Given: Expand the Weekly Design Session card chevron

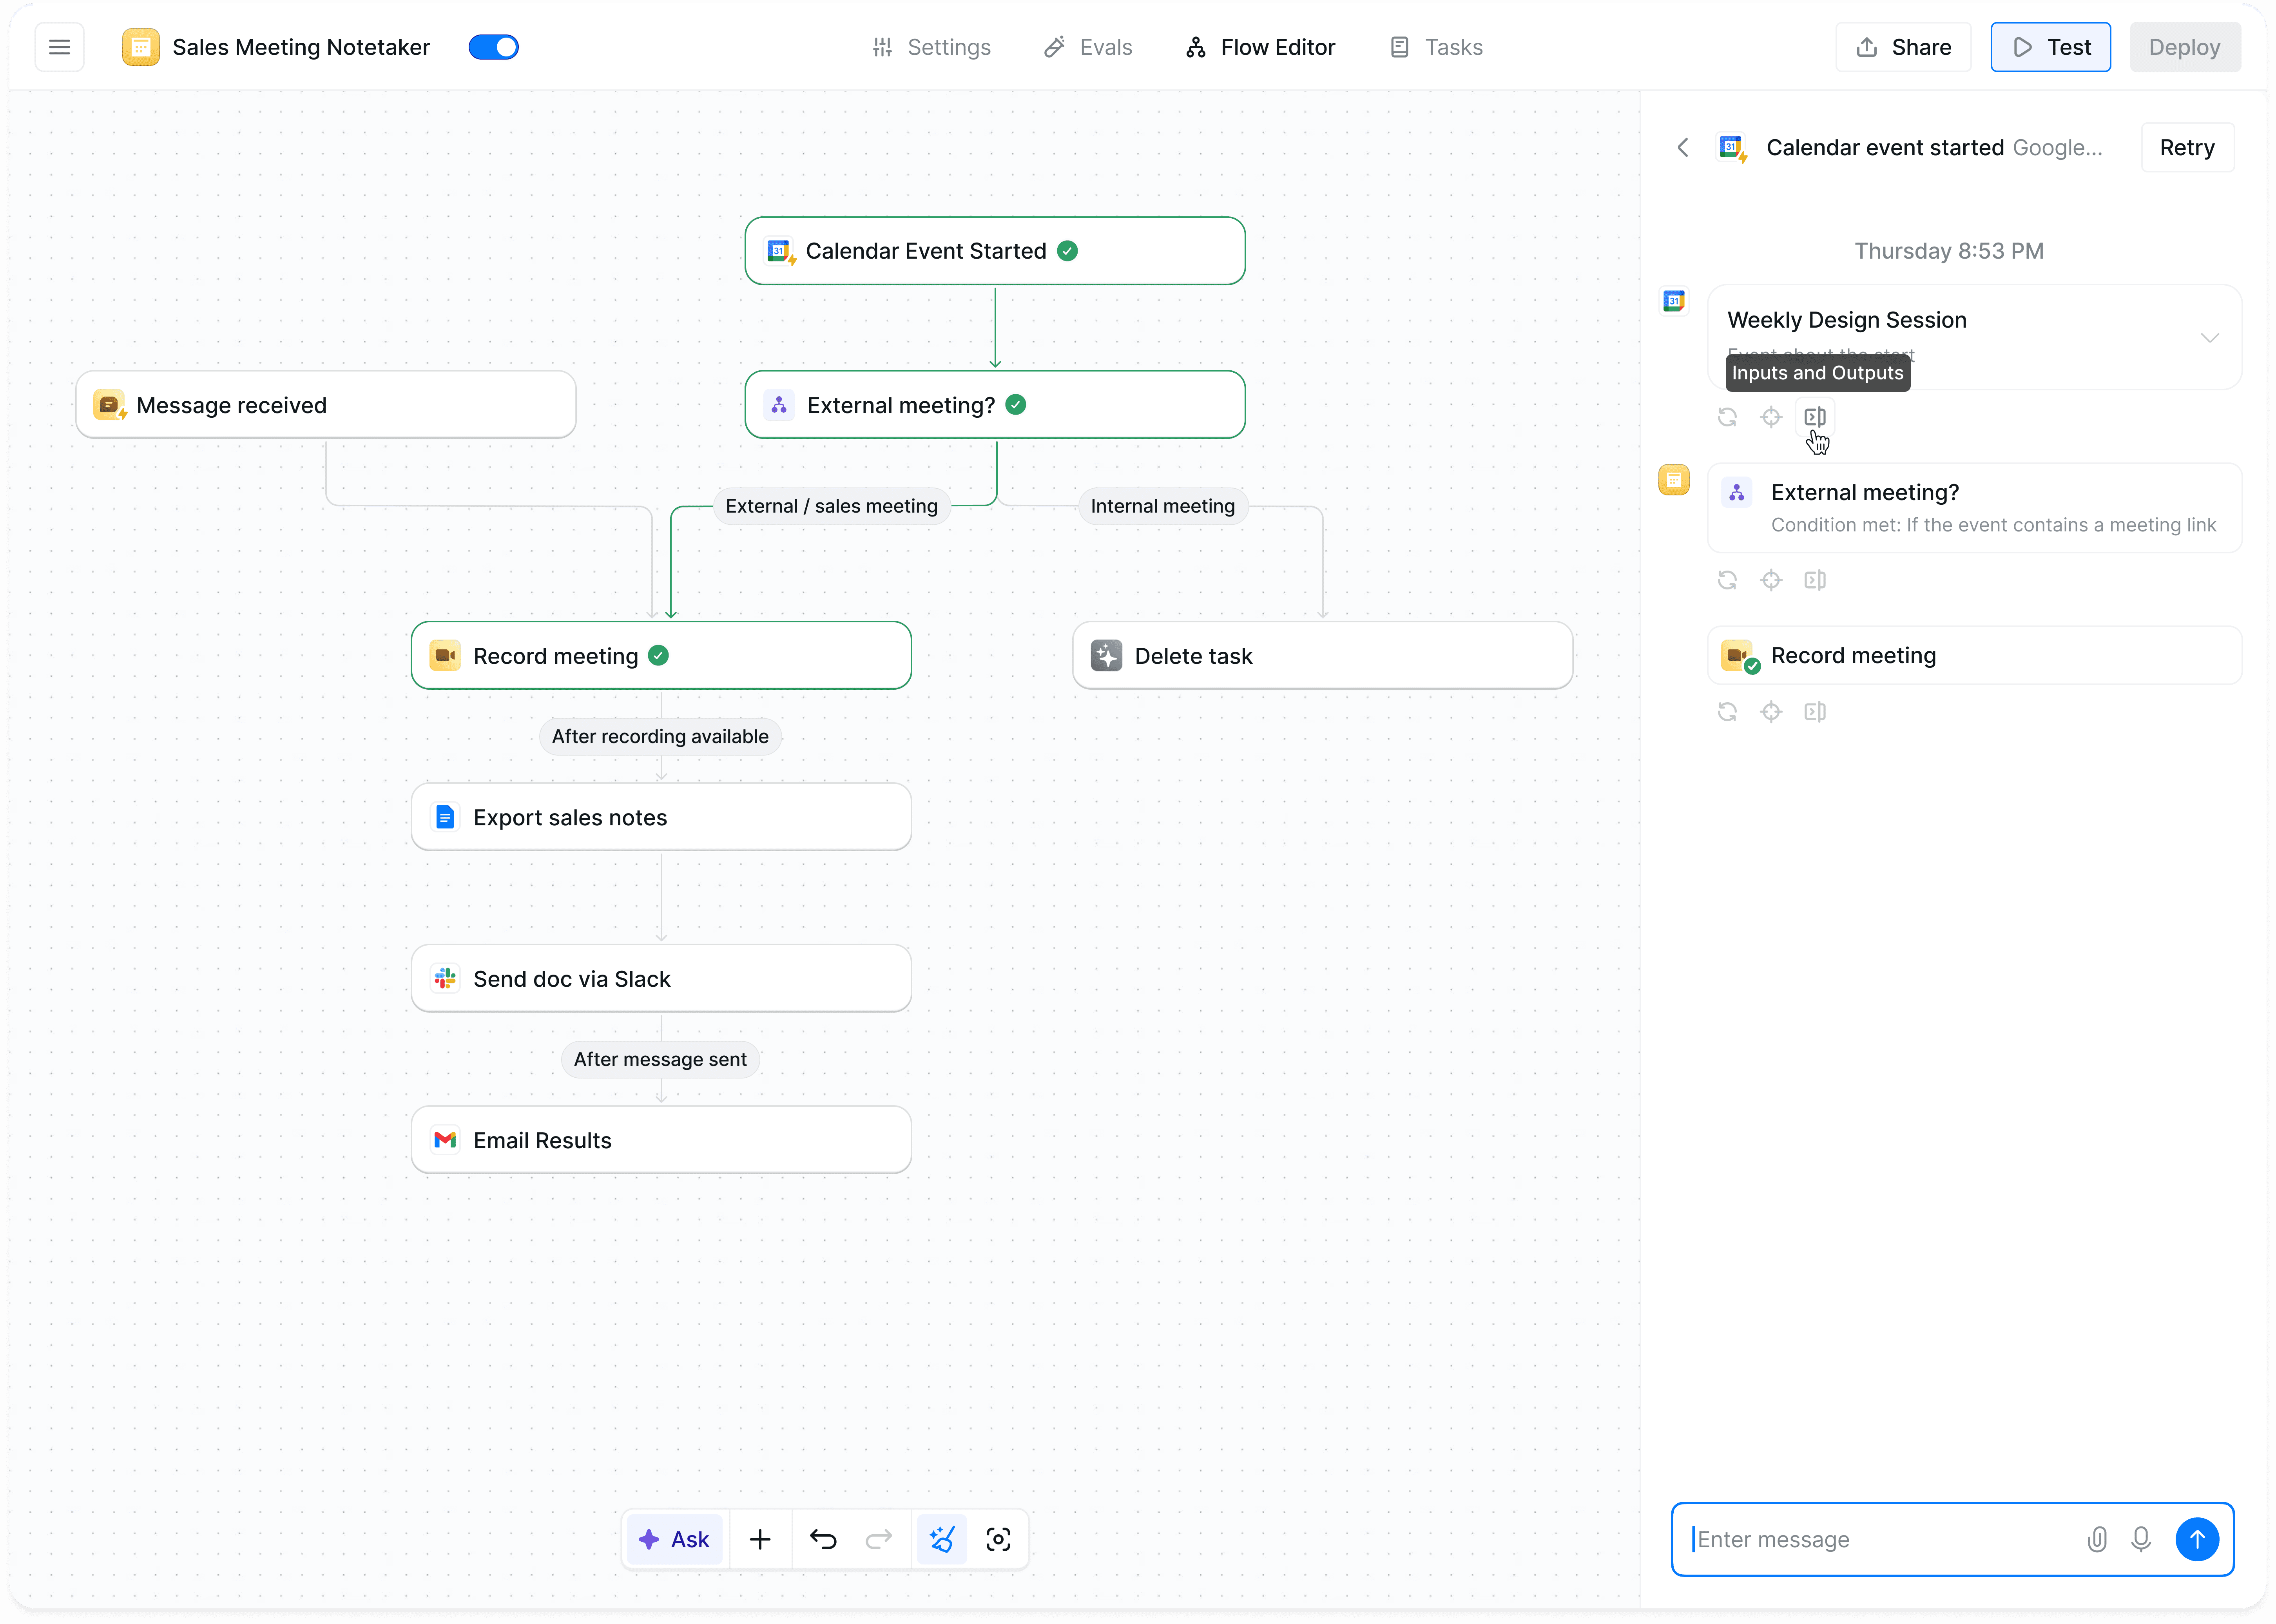Looking at the screenshot, I should tap(2209, 337).
